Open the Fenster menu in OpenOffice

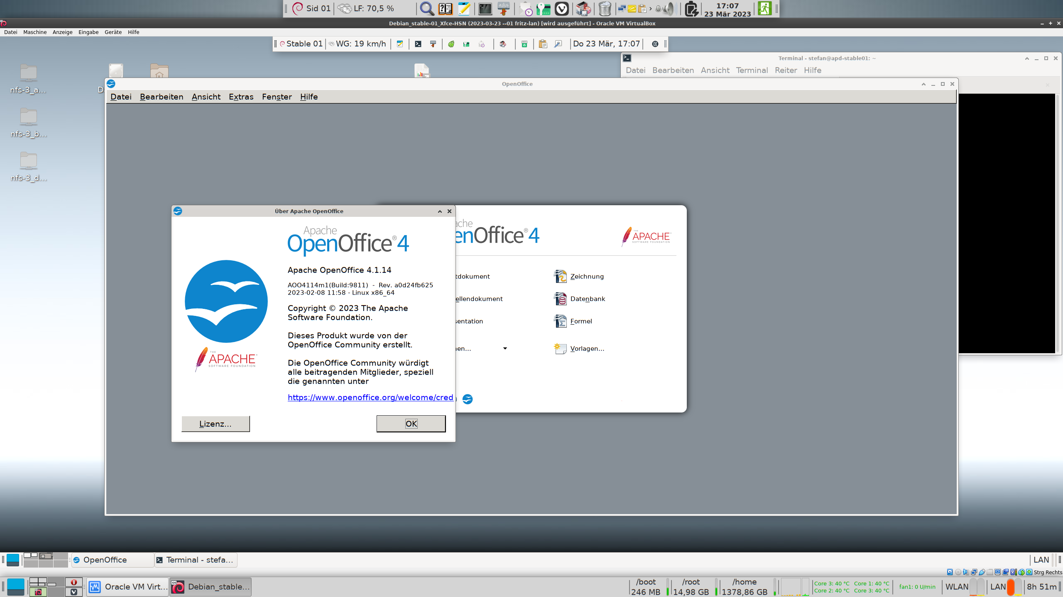point(277,97)
